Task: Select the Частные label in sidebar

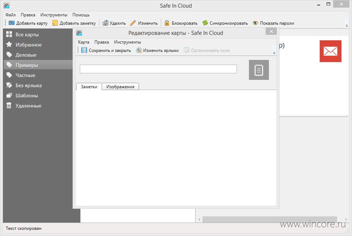Action: [38, 75]
